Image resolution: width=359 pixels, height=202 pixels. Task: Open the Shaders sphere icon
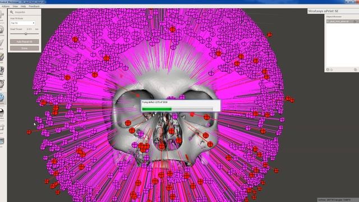click(2, 112)
